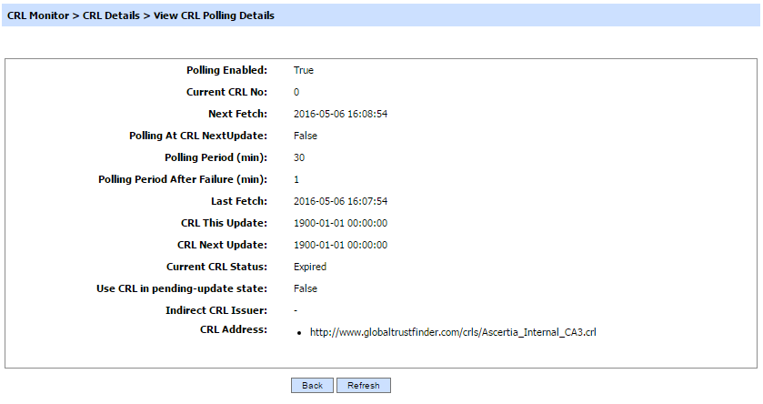Click the Refresh button
The image size is (763, 404).
point(364,386)
